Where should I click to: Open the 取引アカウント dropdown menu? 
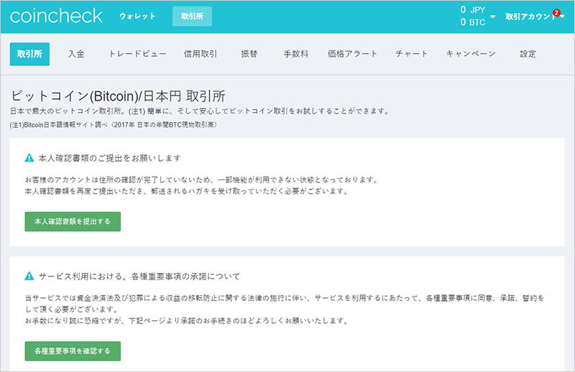point(530,17)
